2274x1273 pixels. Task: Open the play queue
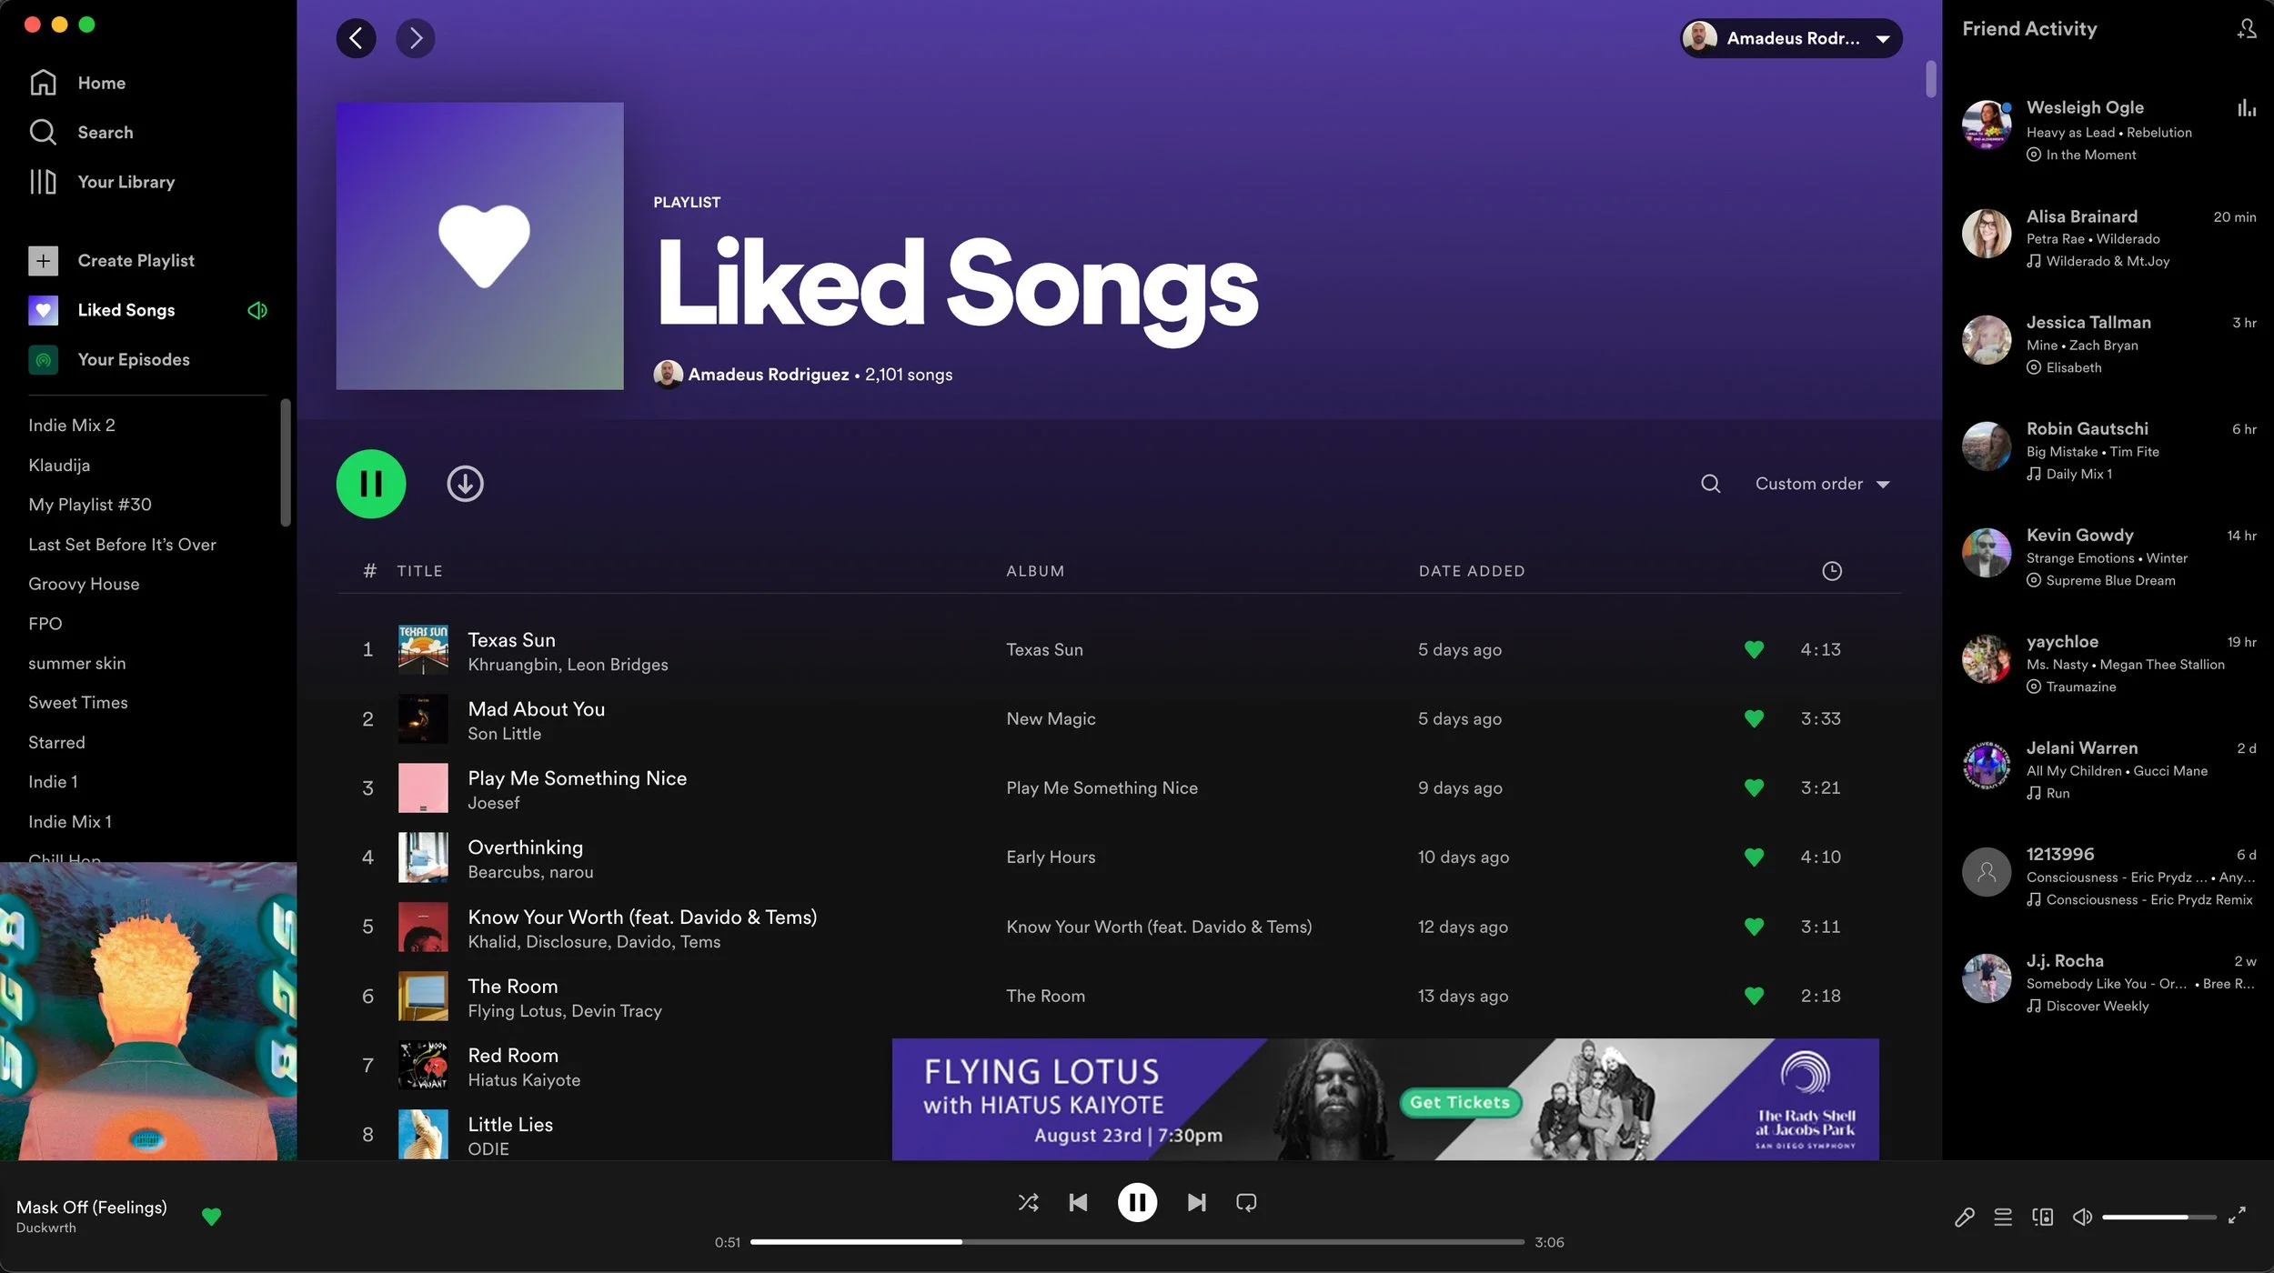(2003, 1217)
